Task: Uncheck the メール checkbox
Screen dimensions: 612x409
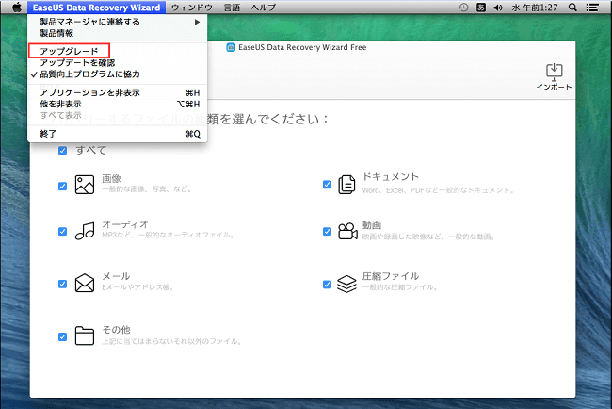Action: [62, 284]
